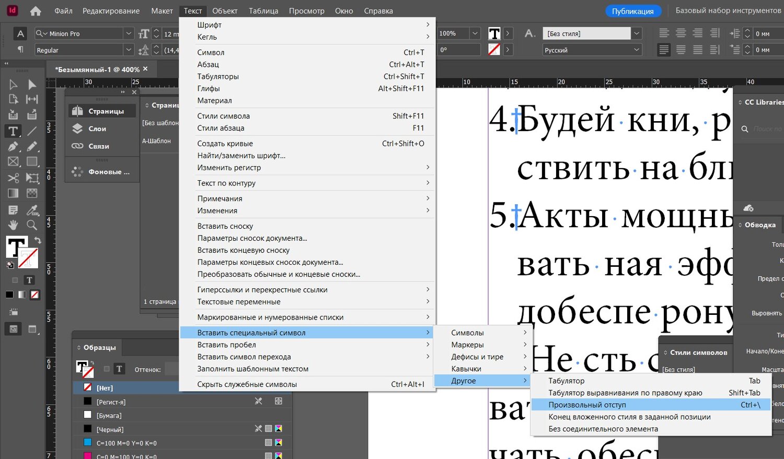Choose the Zoom magnifier tool
The width and height of the screenshot is (784, 459).
point(32,225)
